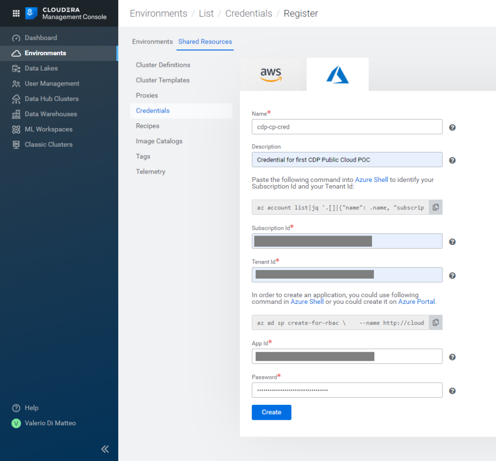Copy the az ad sp create-for-rbac command

tap(435, 323)
